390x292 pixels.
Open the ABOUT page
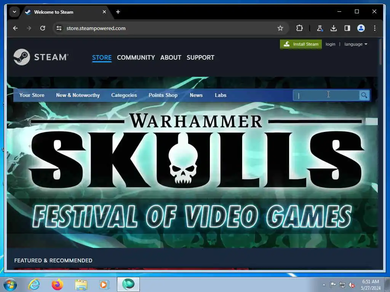click(x=171, y=58)
